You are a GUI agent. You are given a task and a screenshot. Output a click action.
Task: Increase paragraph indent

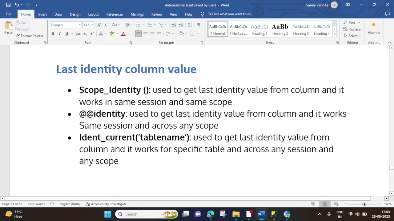(x=181, y=25)
